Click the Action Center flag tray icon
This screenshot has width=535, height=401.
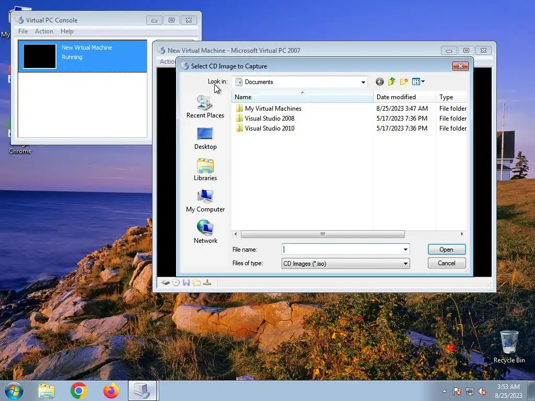457,392
